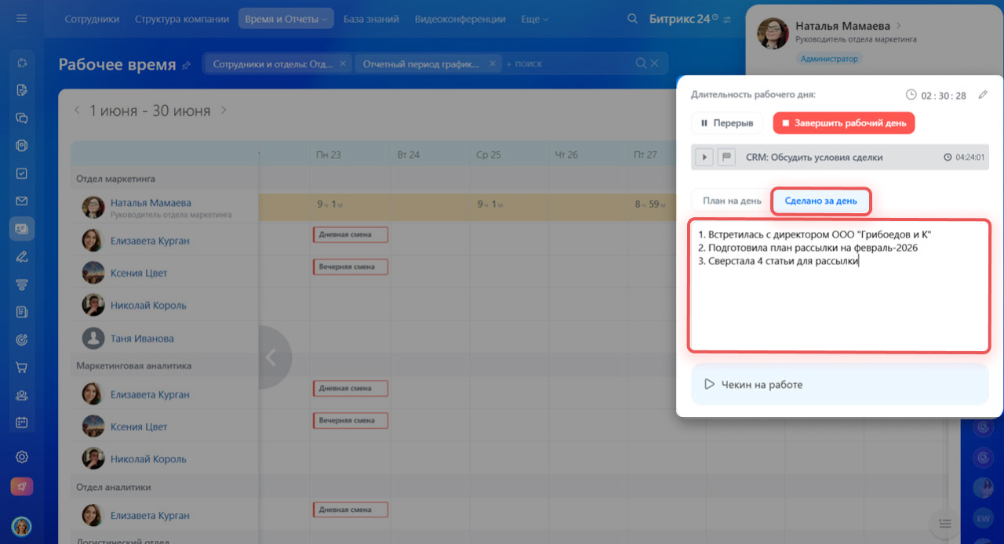Expand Наталья Мамаева profile chevron
This screenshot has width=1004, height=544.
[898, 26]
